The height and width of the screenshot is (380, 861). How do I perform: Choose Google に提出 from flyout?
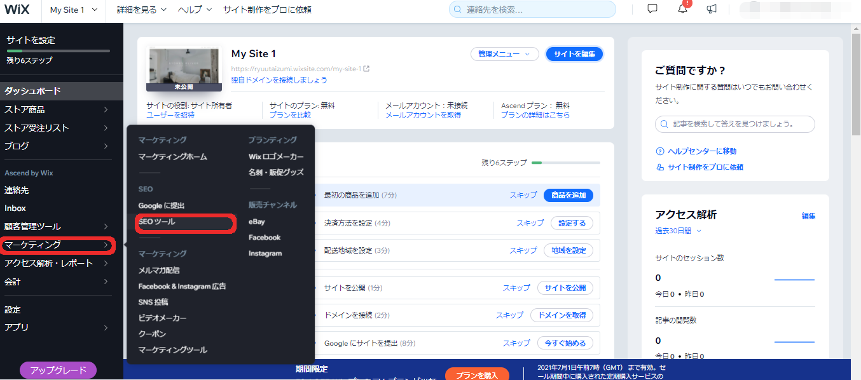tap(162, 206)
